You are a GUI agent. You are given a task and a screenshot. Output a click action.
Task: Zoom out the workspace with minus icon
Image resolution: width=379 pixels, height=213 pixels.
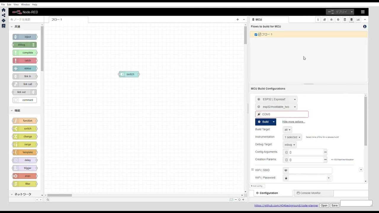pyautogui.click(x=236, y=200)
